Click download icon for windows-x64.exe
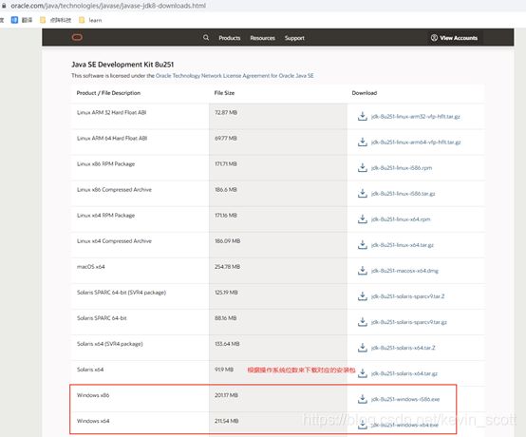Image resolution: width=526 pixels, height=437 pixels. [363, 425]
